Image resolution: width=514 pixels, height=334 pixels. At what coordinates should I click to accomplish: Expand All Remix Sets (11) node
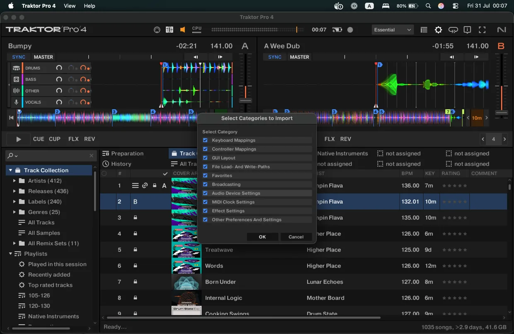pos(15,243)
